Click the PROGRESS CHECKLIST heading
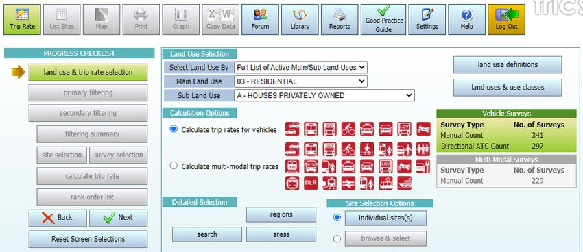The height and width of the screenshot is (252, 583). (79, 53)
